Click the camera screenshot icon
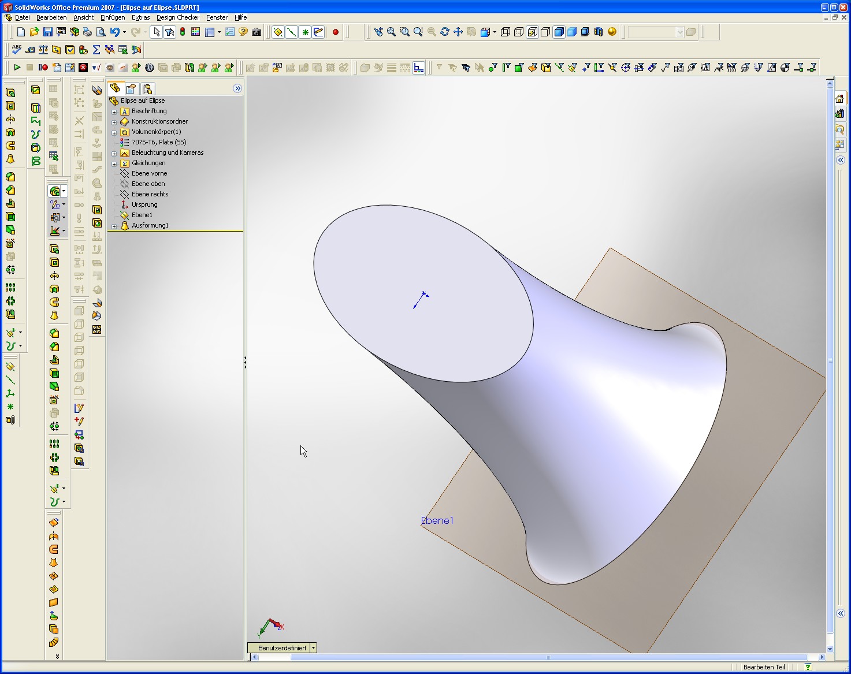 click(257, 32)
